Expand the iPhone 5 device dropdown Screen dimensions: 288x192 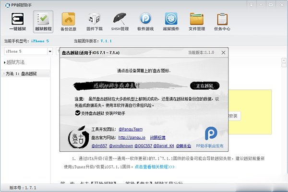pyautogui.click(x=50, y=51)
